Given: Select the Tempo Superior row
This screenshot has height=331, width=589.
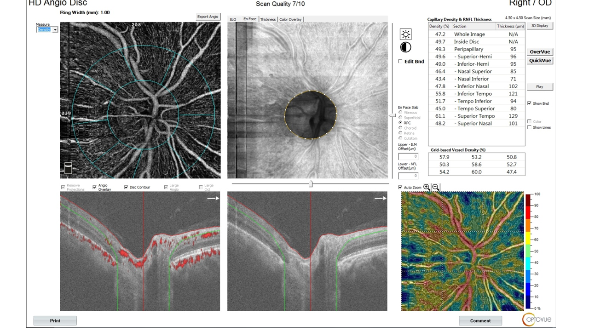Looking at the screenshot, I should pos(477,108).
